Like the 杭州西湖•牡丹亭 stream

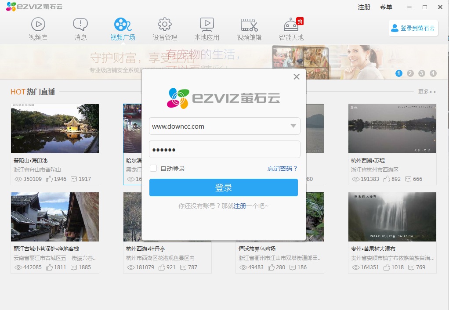pos(162,267)
